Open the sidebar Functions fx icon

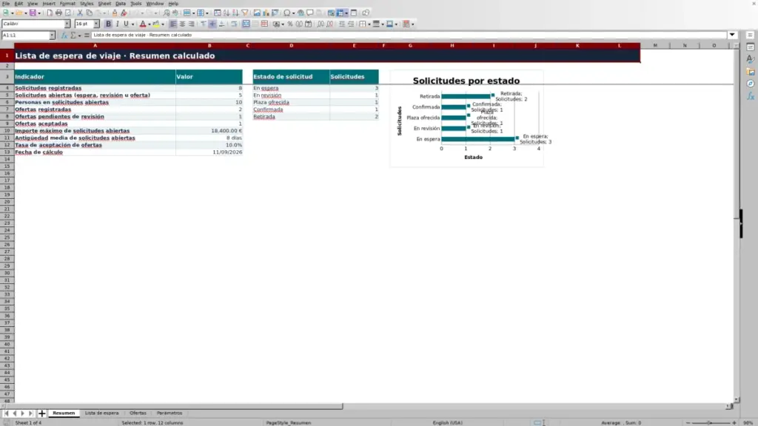point(751,95)
